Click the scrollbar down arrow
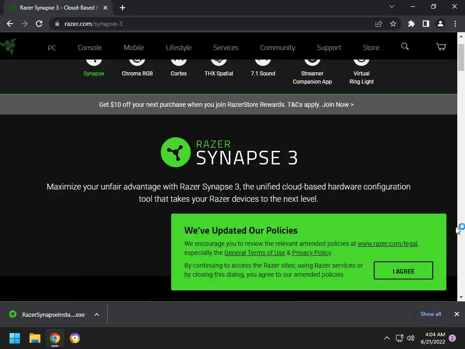Image resolution: width=465 pixels, height=349 pixels. coord(461,297)
